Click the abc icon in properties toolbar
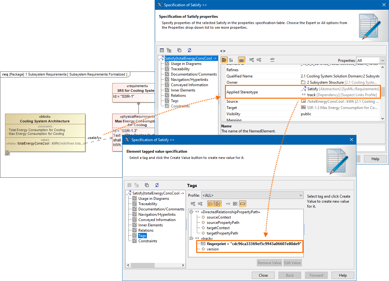 [x=272, y=60]
